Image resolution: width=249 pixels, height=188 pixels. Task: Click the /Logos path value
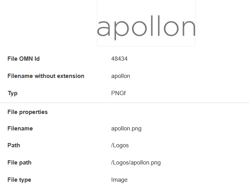(120, 145)
